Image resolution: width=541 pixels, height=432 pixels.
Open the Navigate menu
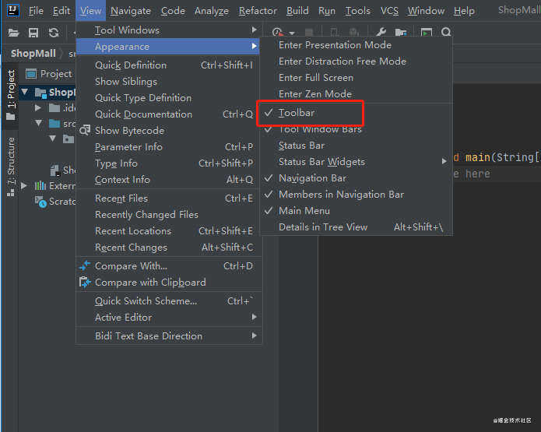pyautogui.click(x=131, y=11)
